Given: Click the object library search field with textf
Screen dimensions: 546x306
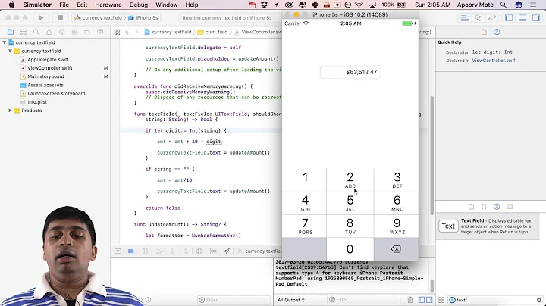Looking at the screenshot, I should click(496, 300).
